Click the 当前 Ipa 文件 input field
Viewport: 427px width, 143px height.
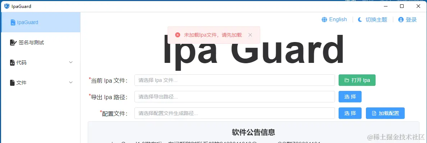pyautogui.click(x=234, y=80)
